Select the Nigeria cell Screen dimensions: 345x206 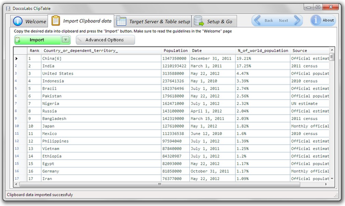click(101, 103)
